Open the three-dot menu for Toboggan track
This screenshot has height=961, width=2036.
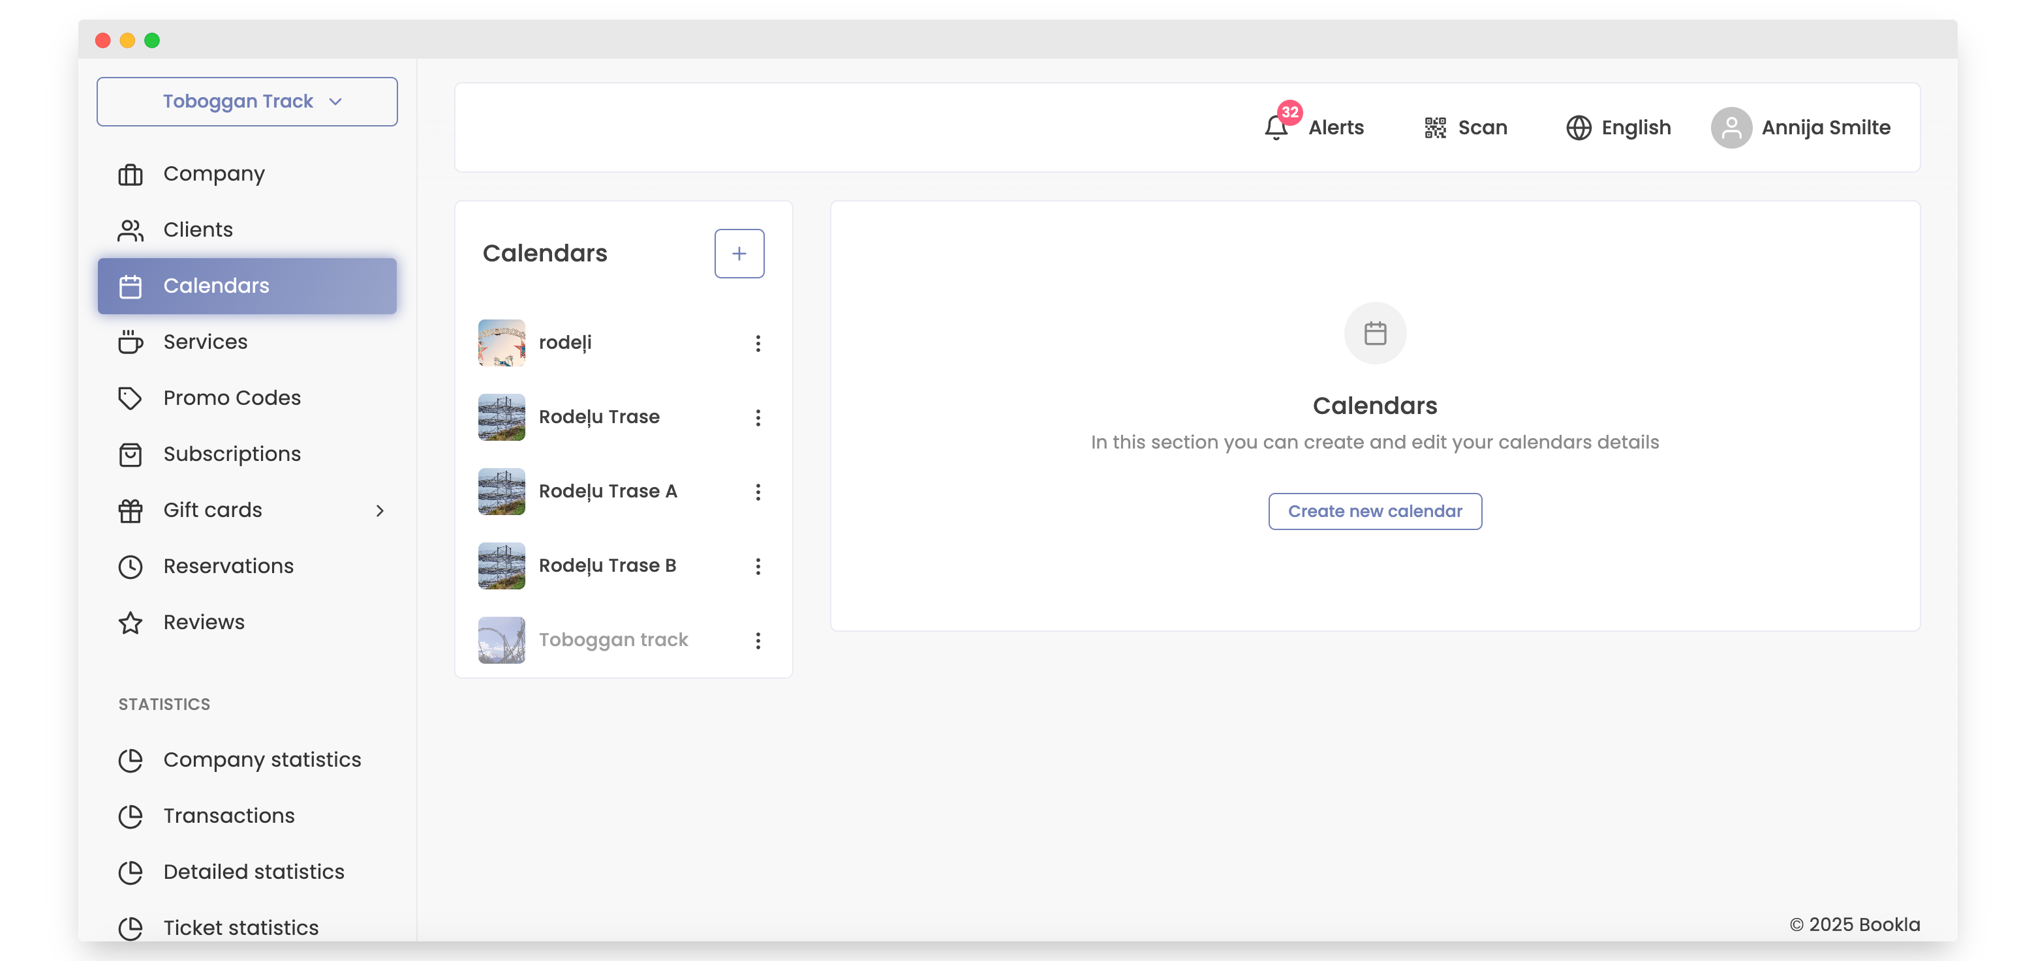point(758,640)
